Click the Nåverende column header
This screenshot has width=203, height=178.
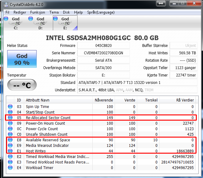(x=104, y=100)
